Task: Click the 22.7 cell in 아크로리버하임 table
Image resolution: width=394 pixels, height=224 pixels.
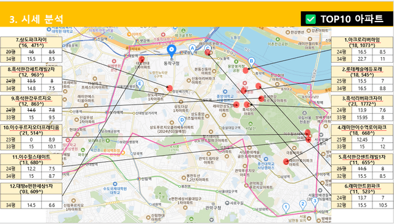Action: (x=362, y=59)
